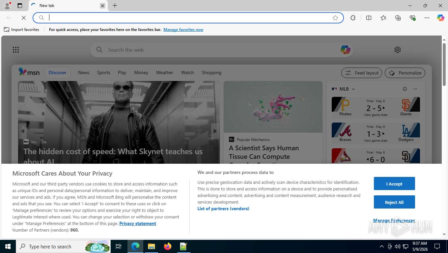This screenshot has height=253, width=448.
Task: Show hidden system tray icons
Action: pos(382,246)
